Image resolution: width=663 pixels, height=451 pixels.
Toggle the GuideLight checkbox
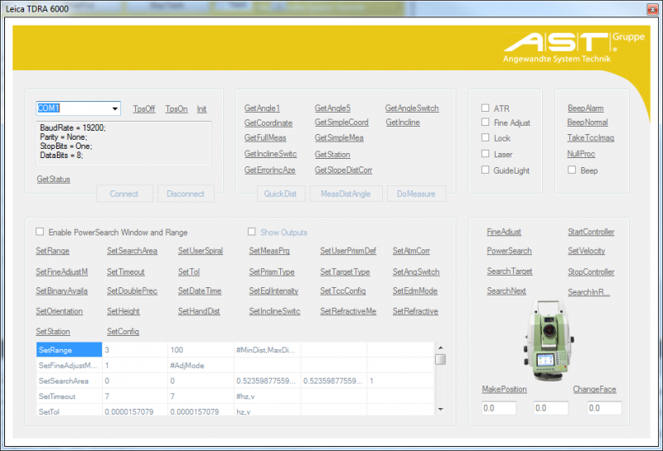pos(486,170)
